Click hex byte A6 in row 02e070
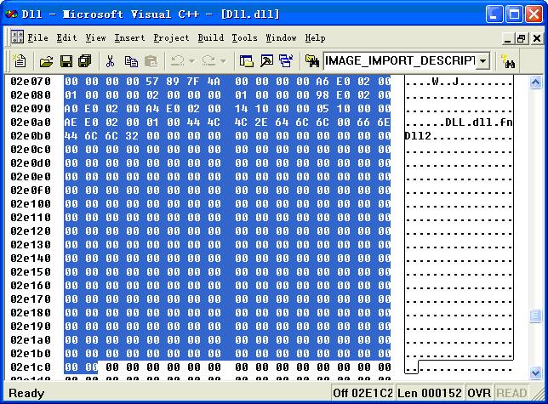548x404 pixels. (323, 82)
